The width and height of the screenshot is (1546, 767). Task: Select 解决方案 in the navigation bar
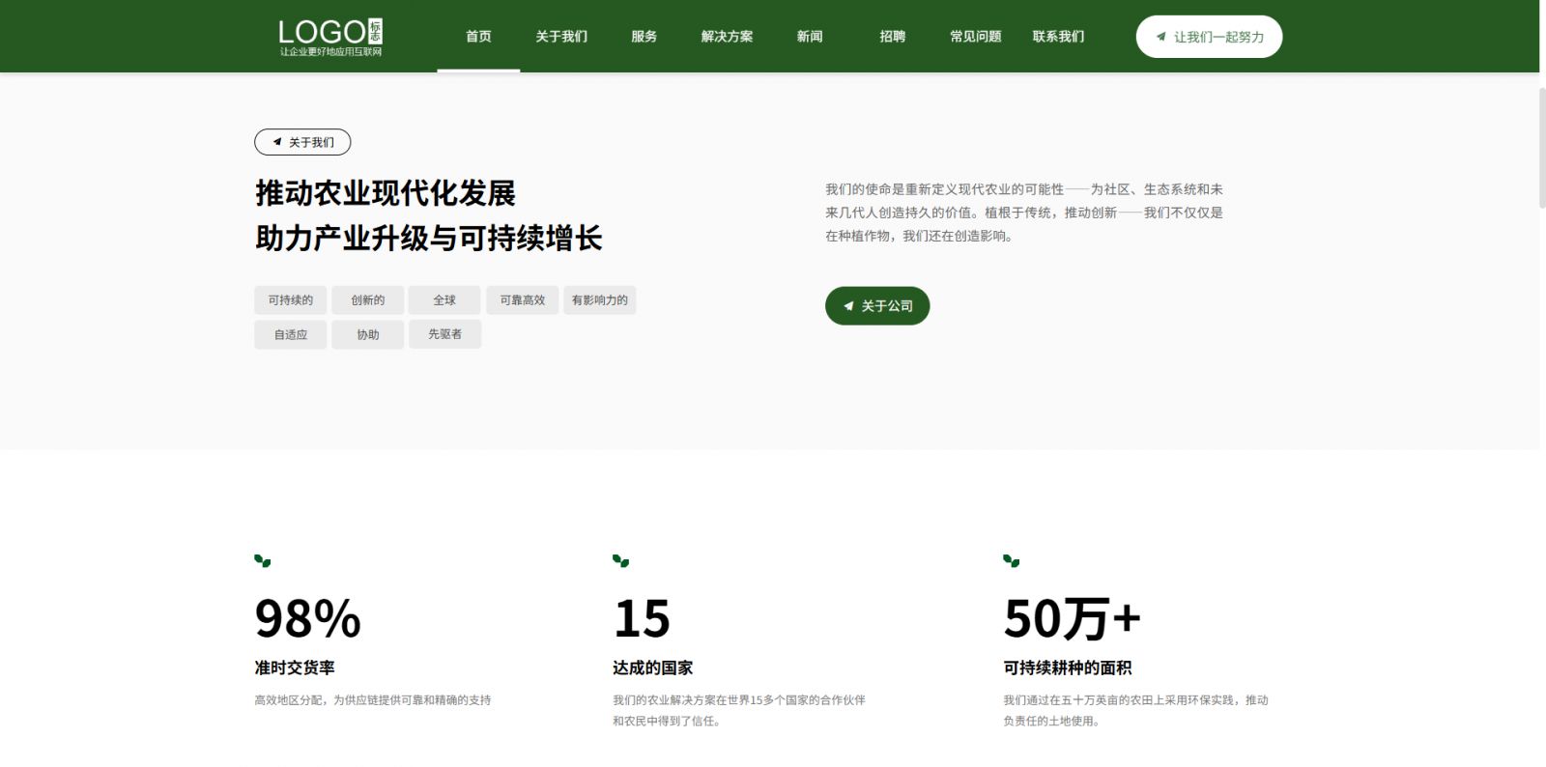[x=727, y=37]
